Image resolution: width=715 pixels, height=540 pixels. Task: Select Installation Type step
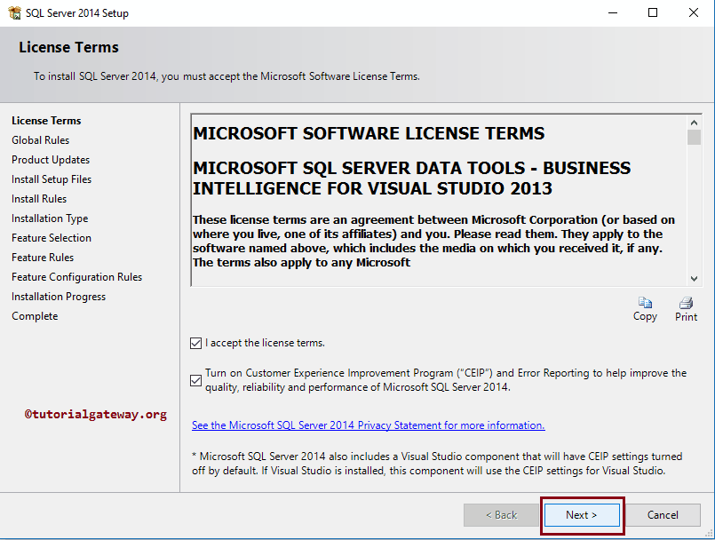coord(49,218)
